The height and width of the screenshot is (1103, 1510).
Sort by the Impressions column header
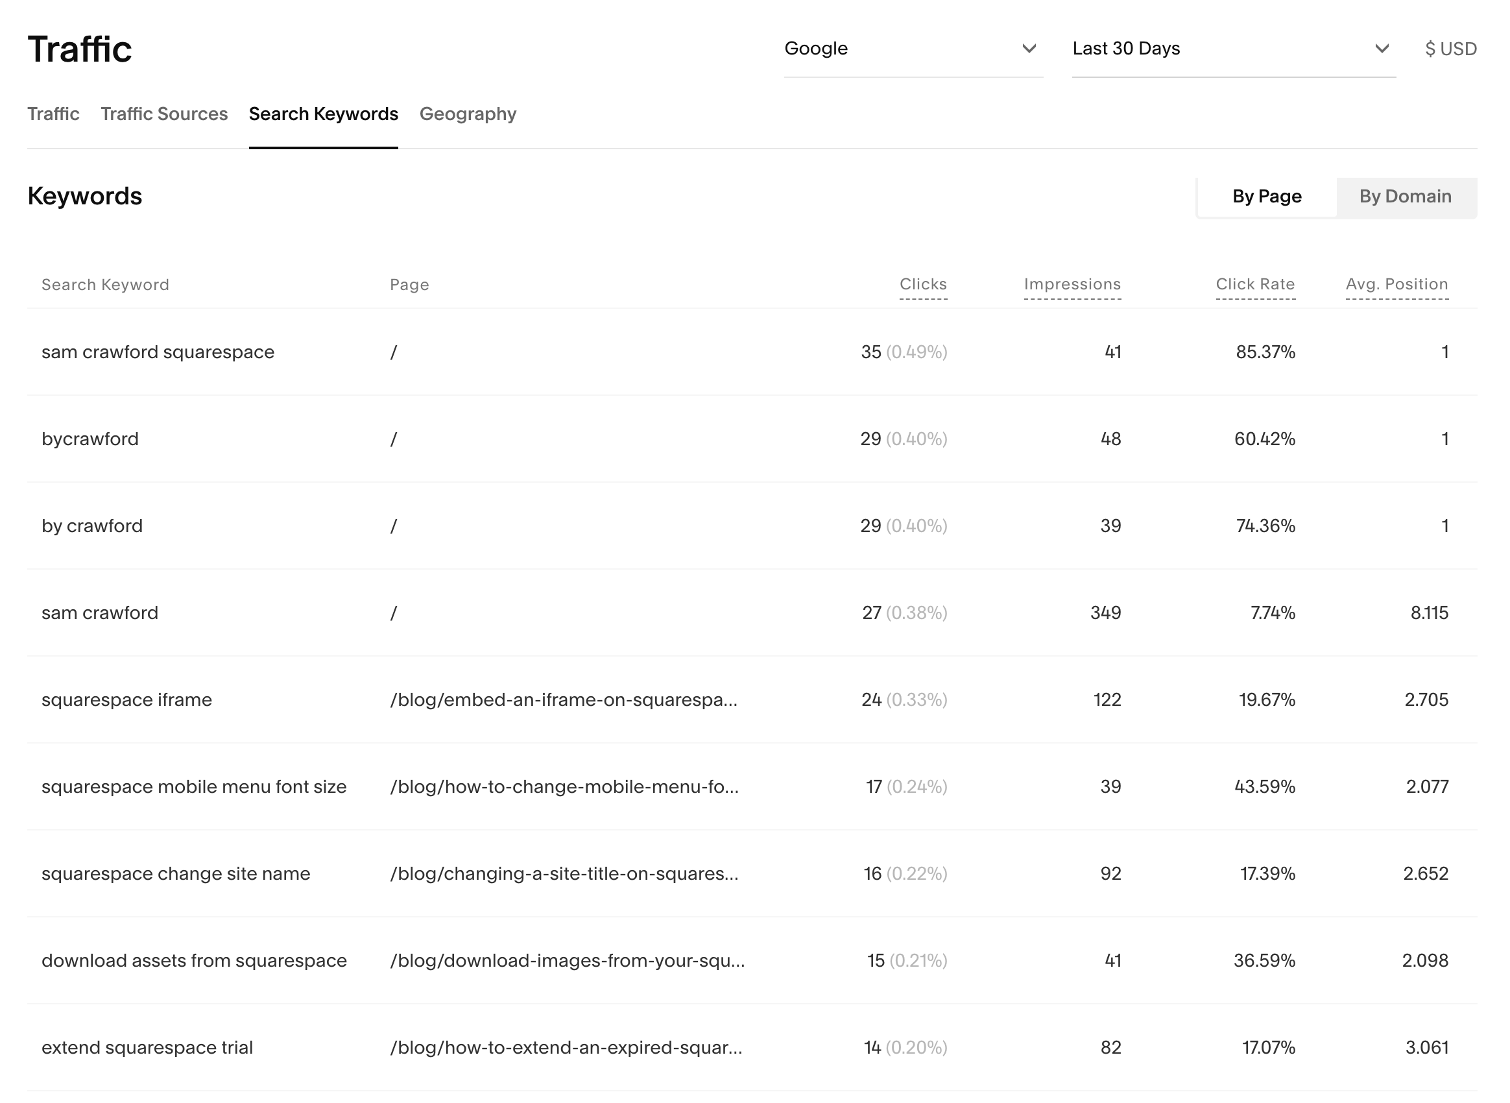[1072, 284]
